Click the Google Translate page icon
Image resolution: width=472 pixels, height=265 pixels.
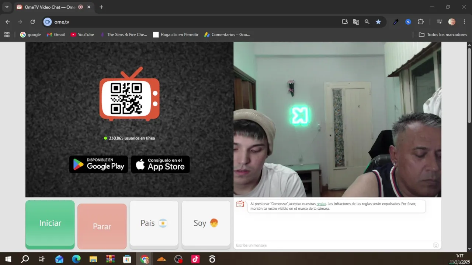pyautogui.click(x=356, y=22)
